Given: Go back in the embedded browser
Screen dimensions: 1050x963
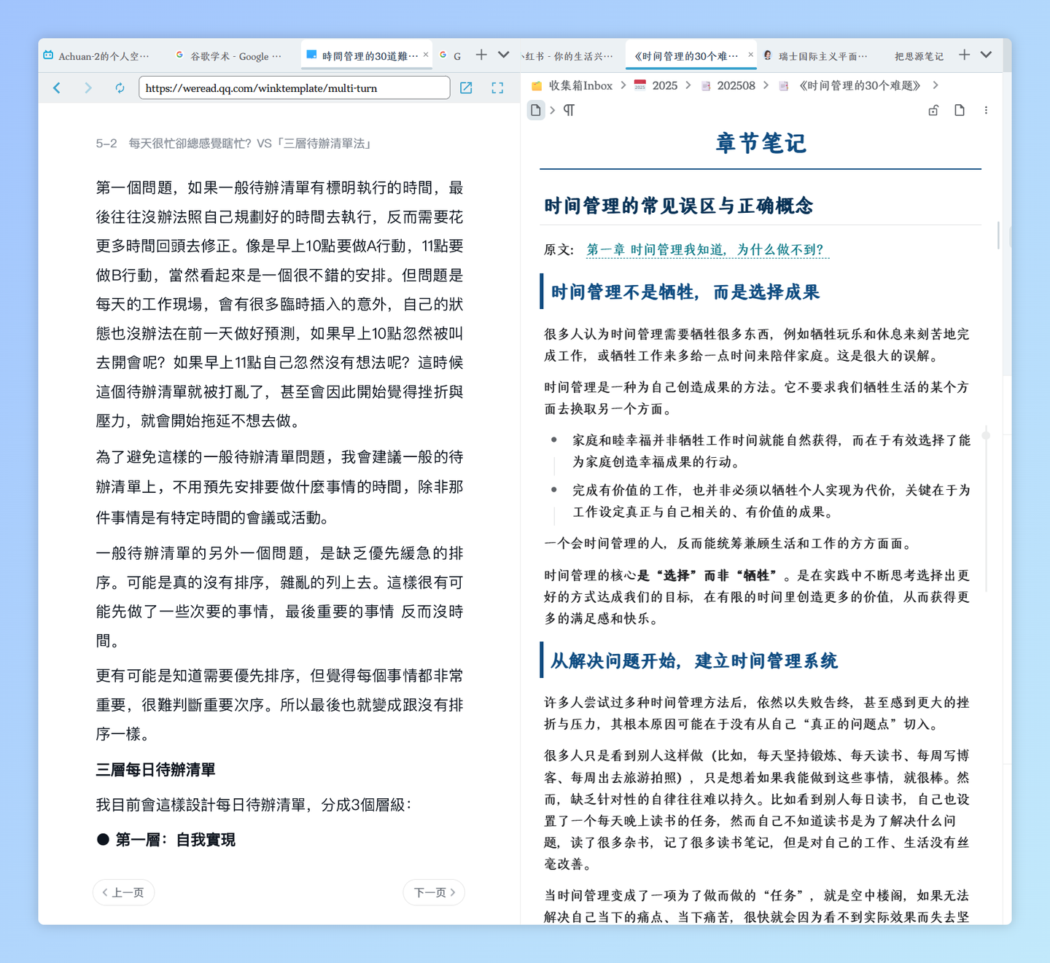Looking at the screenshot, I should (57, 88).
